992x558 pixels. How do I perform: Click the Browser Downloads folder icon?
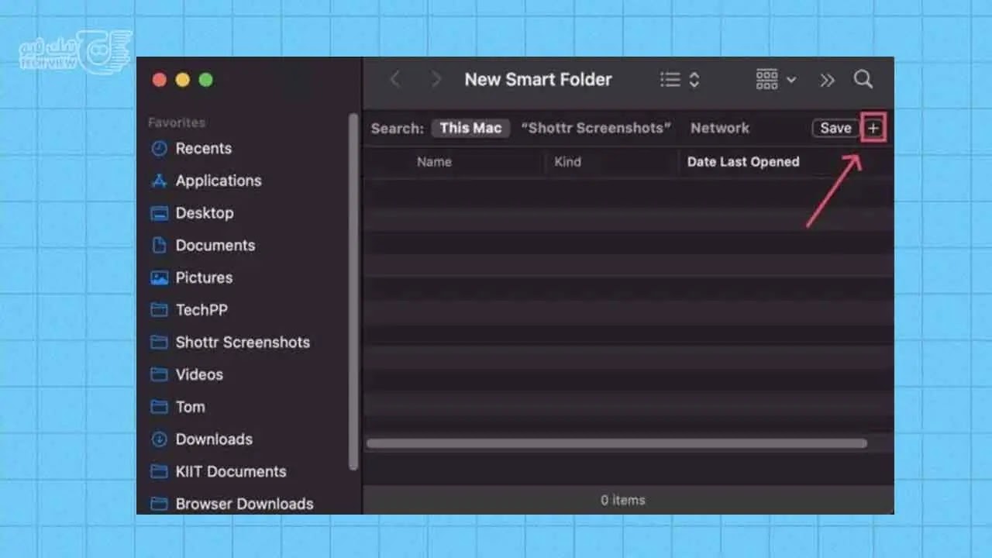159,504
